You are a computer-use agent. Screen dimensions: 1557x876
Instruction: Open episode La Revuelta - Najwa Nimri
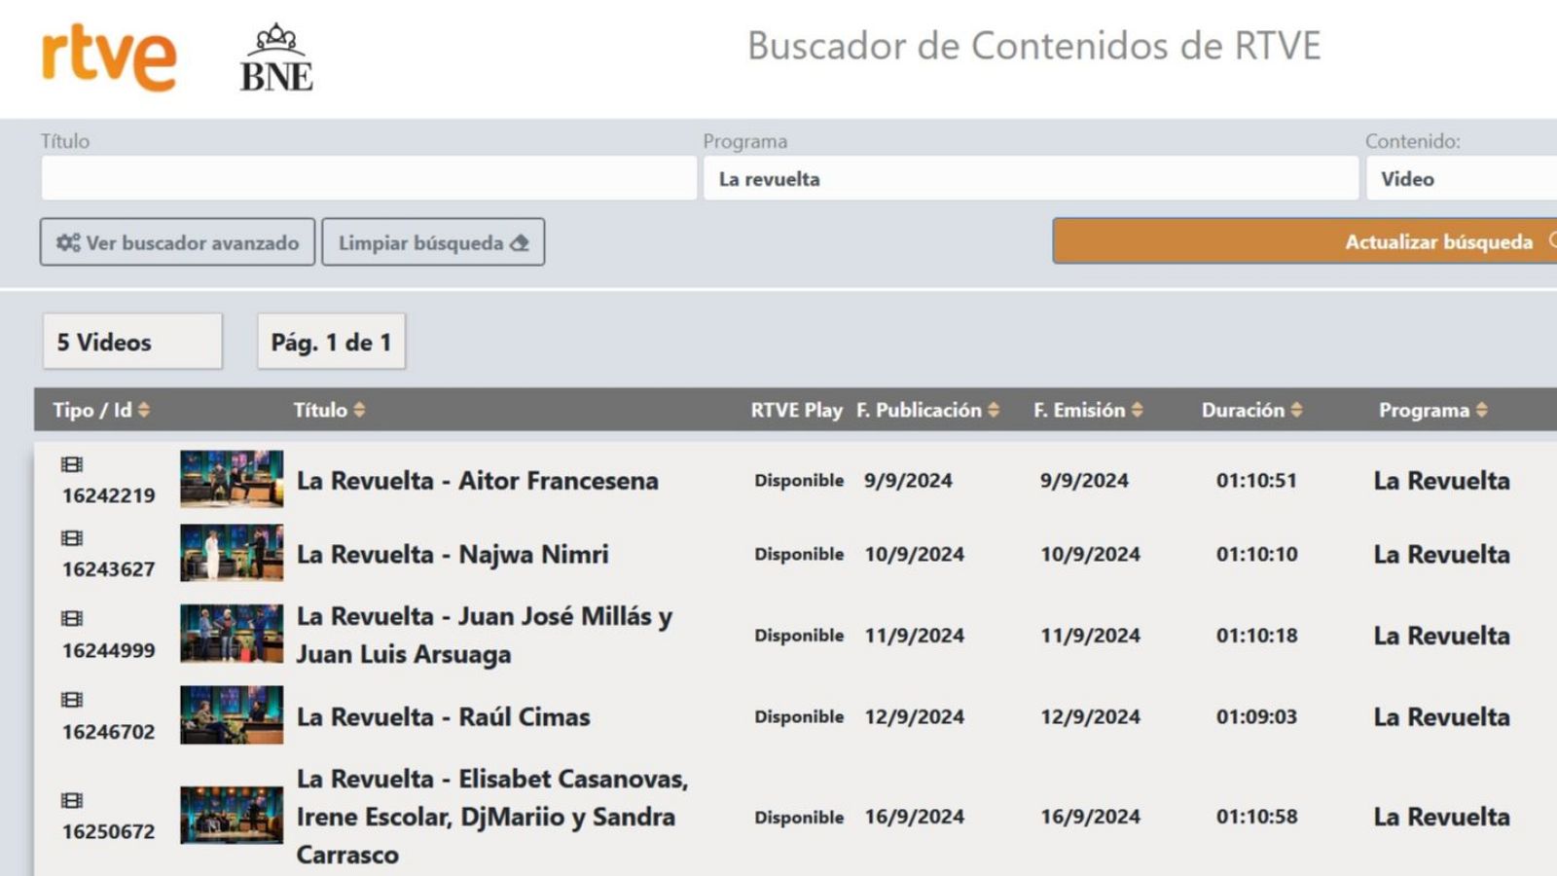453,554
